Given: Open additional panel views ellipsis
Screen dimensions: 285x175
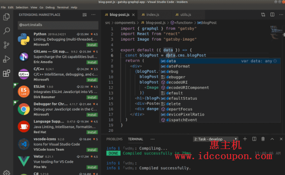Looking at the screenshot, I should (x=152, y=139).
